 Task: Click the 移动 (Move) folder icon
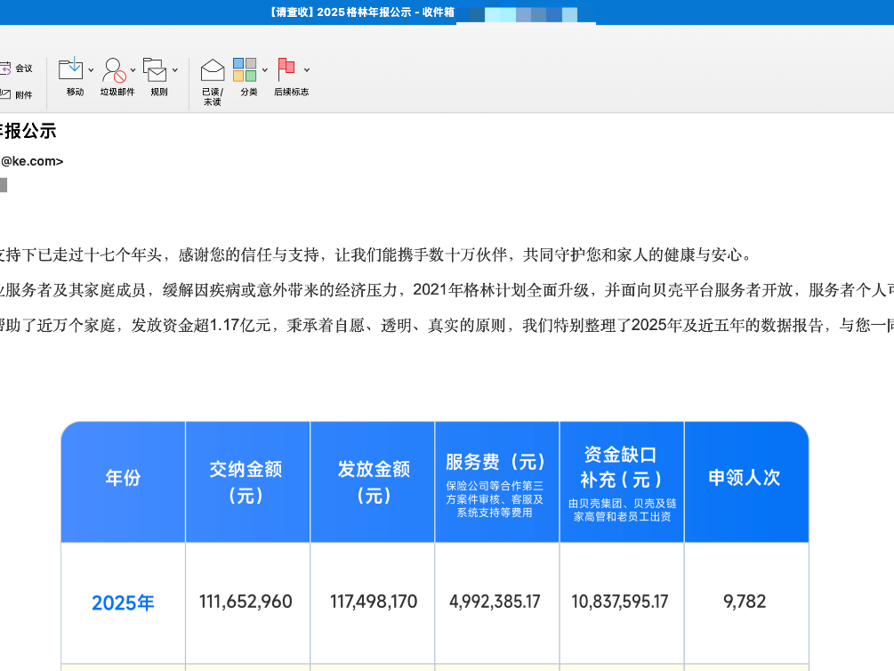click(70, 69)
